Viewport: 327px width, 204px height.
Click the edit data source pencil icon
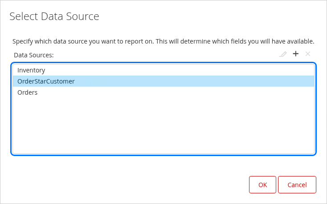pyautogui.click(x=282, y=54)
